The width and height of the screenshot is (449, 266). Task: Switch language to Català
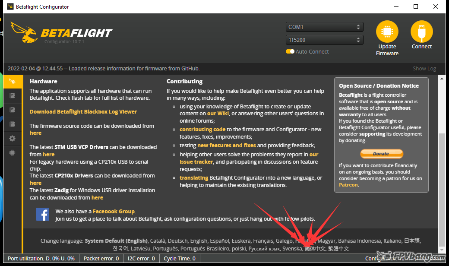pos(158,241)
